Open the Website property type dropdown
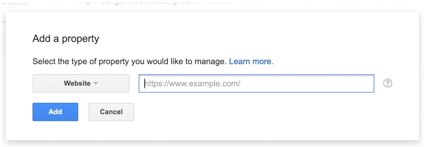Image resolution: width=428 pixels, height=147 pixels. 81,83
